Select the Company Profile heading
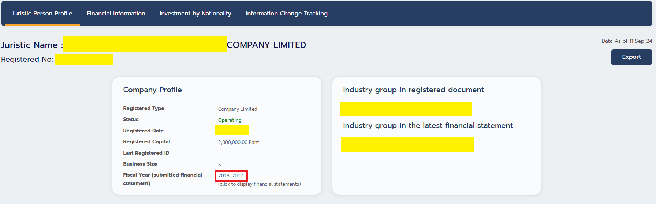 pyautogui.click(x=152, y=90)
